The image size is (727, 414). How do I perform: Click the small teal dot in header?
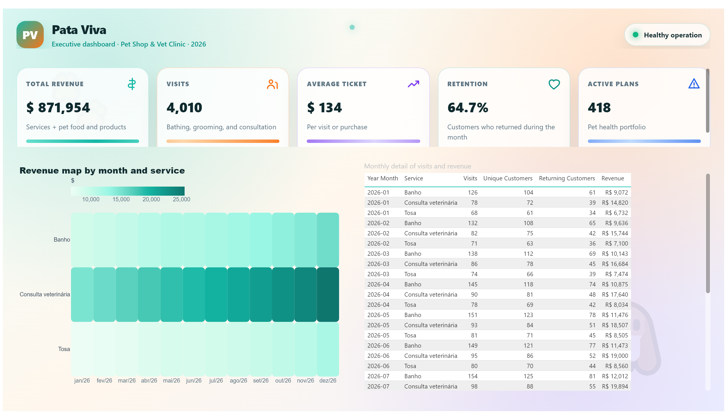coord(352,27)
